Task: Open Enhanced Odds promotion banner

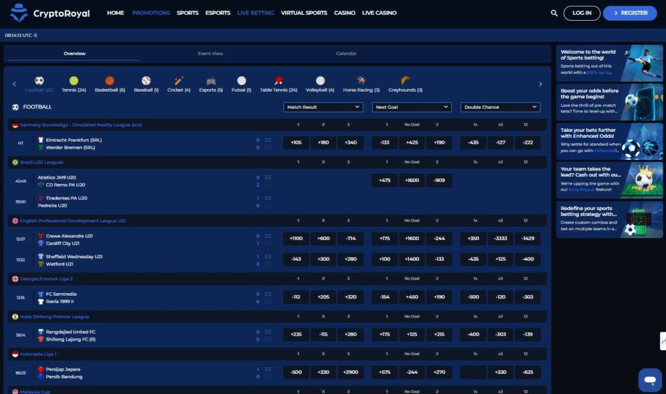Action: (609, 141)
